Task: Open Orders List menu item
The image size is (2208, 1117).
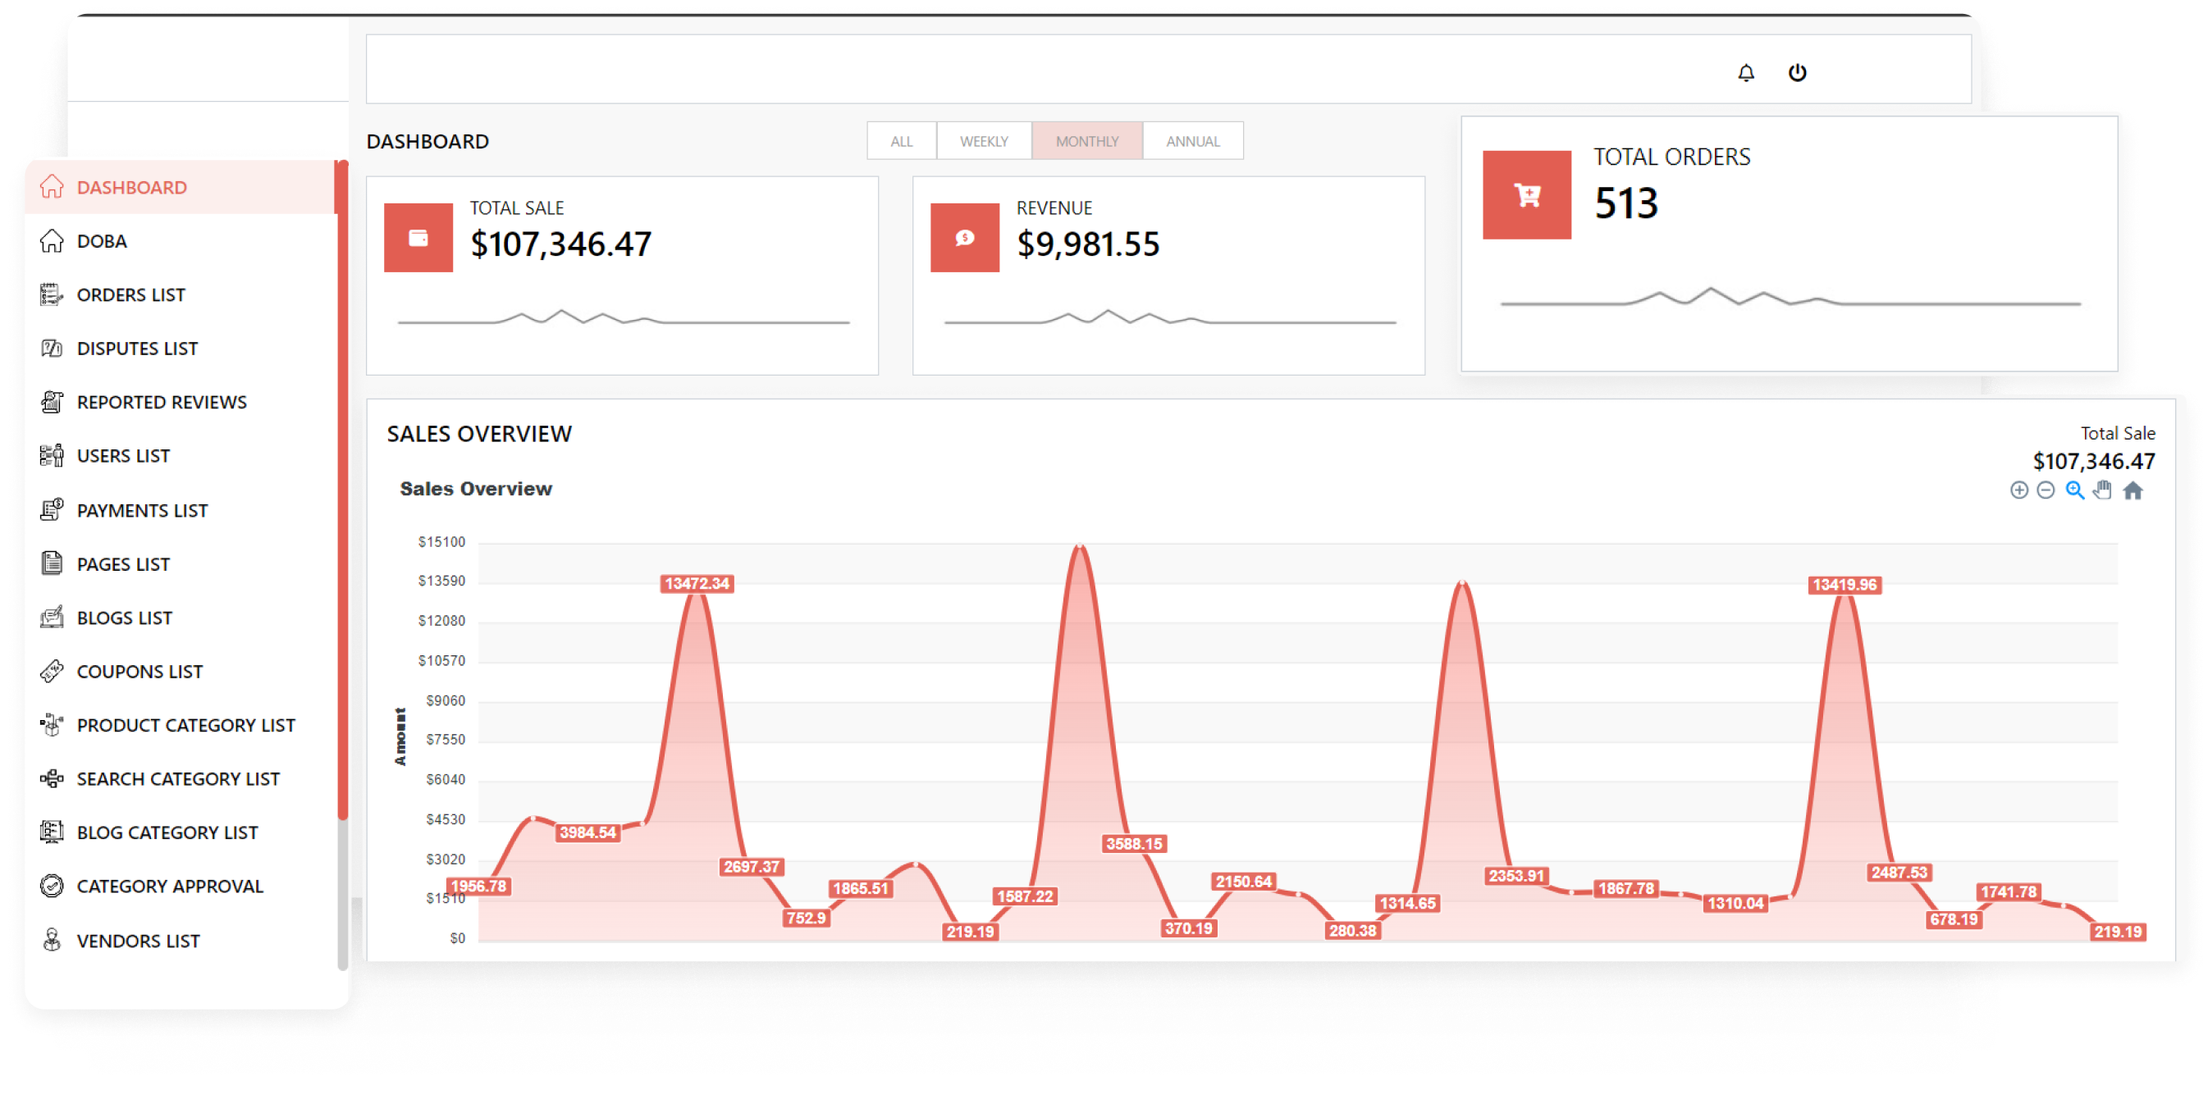Action: tap(131, 294)
